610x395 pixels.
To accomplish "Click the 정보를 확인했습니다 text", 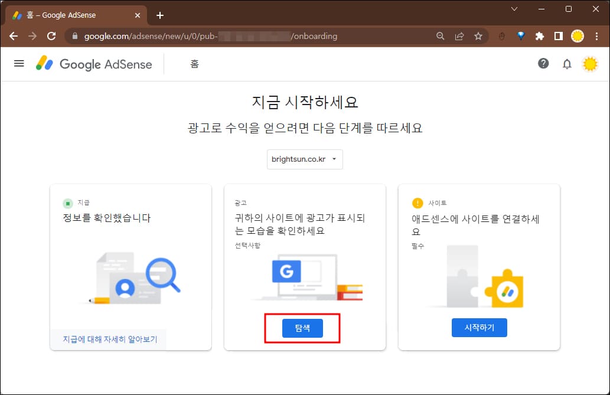I will coord(107,218).
